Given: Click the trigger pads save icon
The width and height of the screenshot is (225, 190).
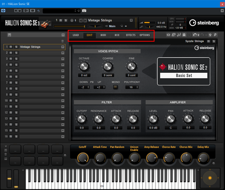Looking at the screenshot, I should pyautogui.click(x=6, y=150).
